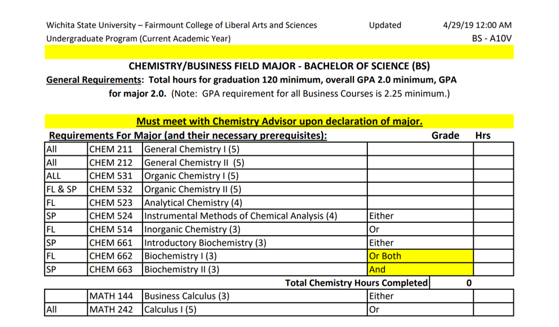Click the grade cell for CHEM 523

420,203
